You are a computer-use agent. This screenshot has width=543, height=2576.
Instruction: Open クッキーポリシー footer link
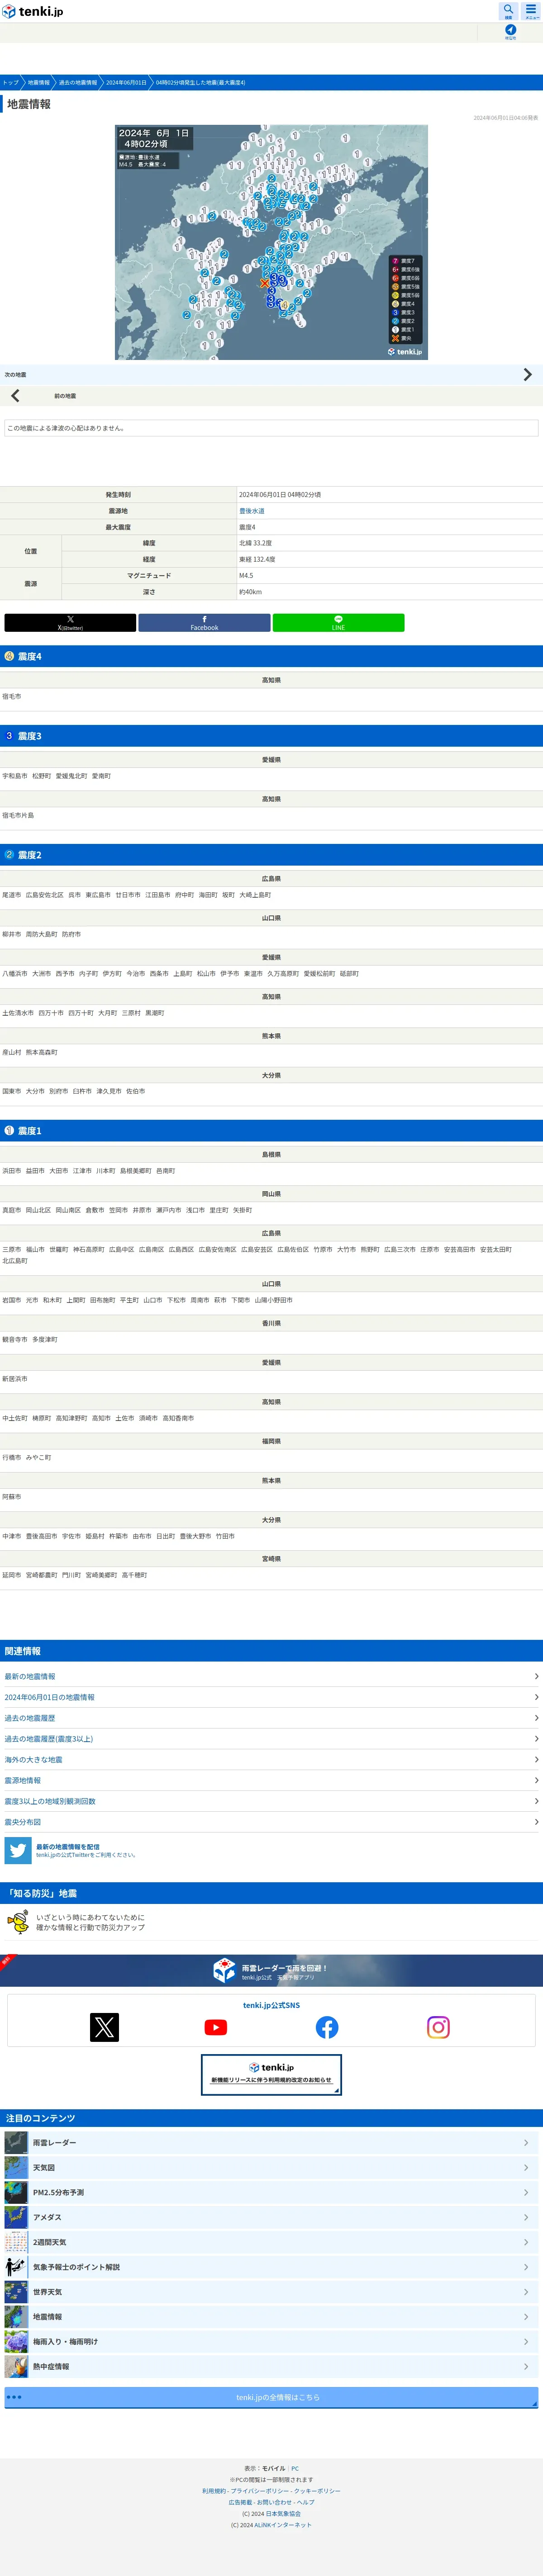(317, 2491)
